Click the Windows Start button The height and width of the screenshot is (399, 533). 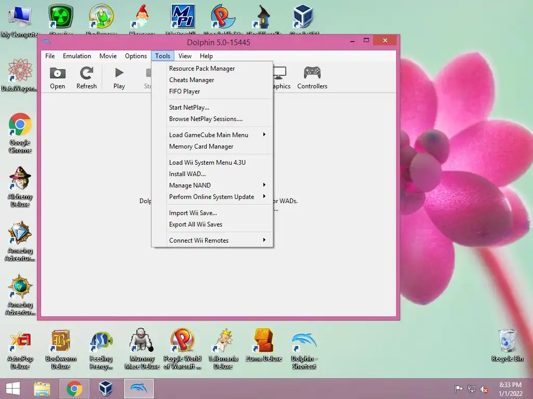[x=13, y=389]
